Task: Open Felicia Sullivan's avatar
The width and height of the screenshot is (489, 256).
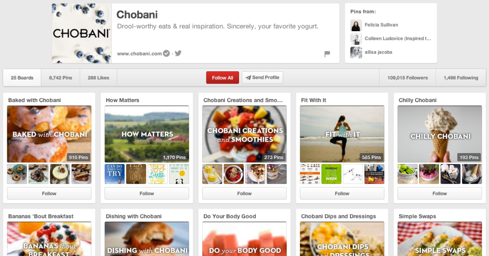Action: pyautogui.click(x=356, y=25)
